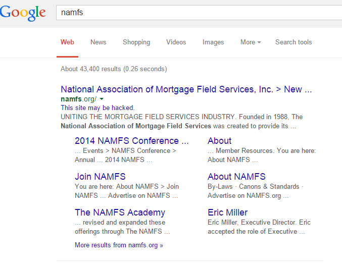Click the namfs.org/ green URL
The height and width of the screenshot is (265, 342).
[x=78, y=99]
